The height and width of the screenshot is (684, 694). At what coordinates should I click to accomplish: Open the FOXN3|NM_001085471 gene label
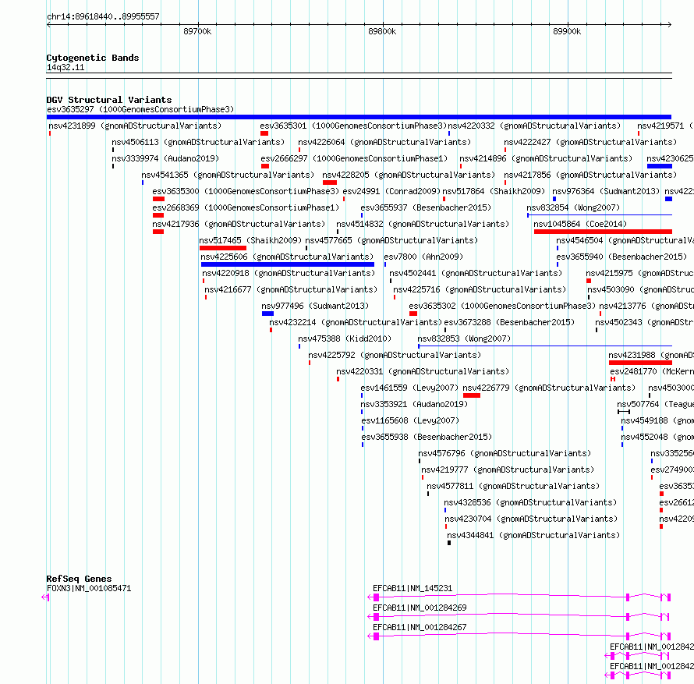point(89,588)
